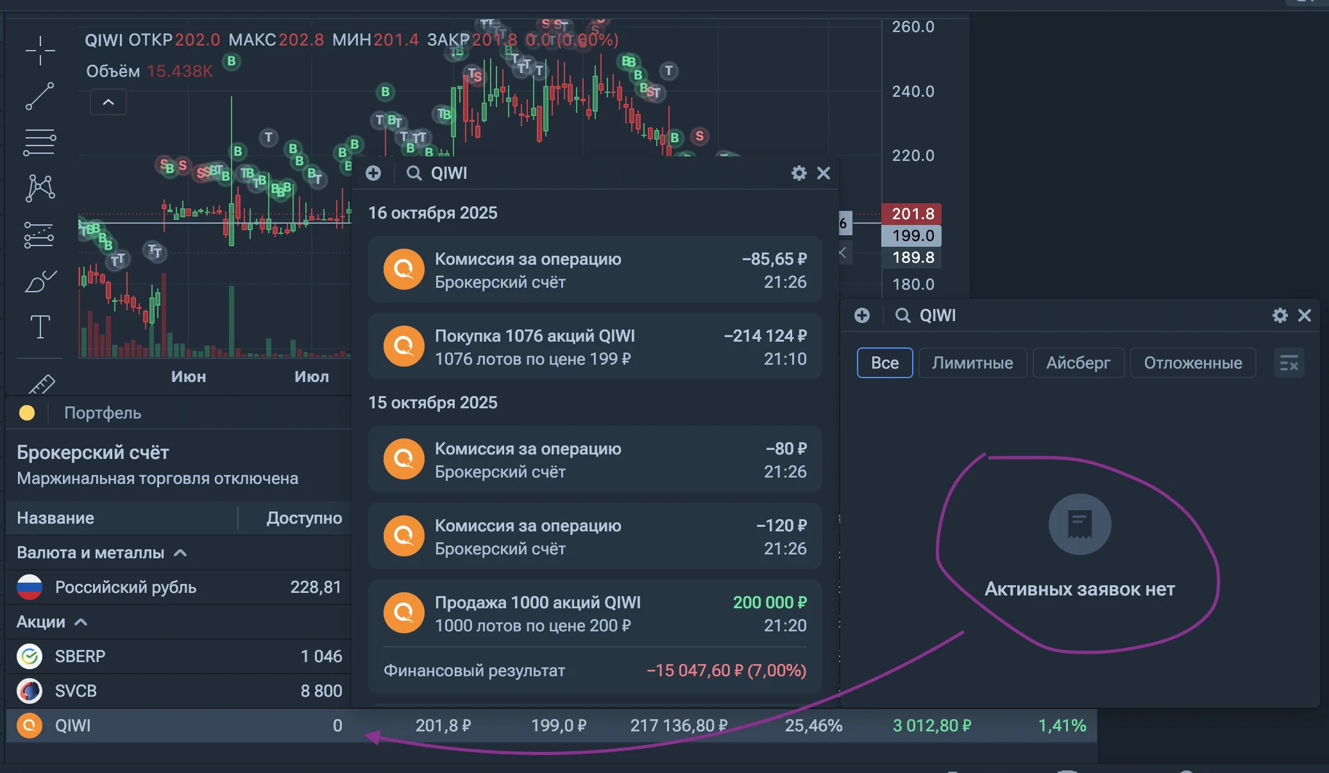Screen dimensions: 1329x773
Task: Open orders panel settings gear
Action: pyautogui.click(x=1280, y=315)
